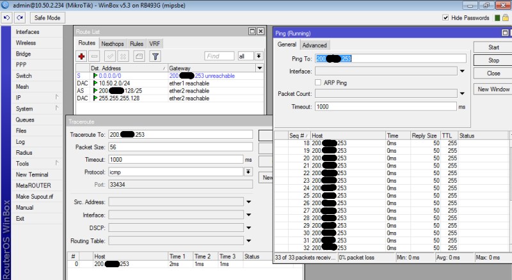Open the Traceroute Protocol dropdown
This screenshot has width=512, height=280.
248,172
